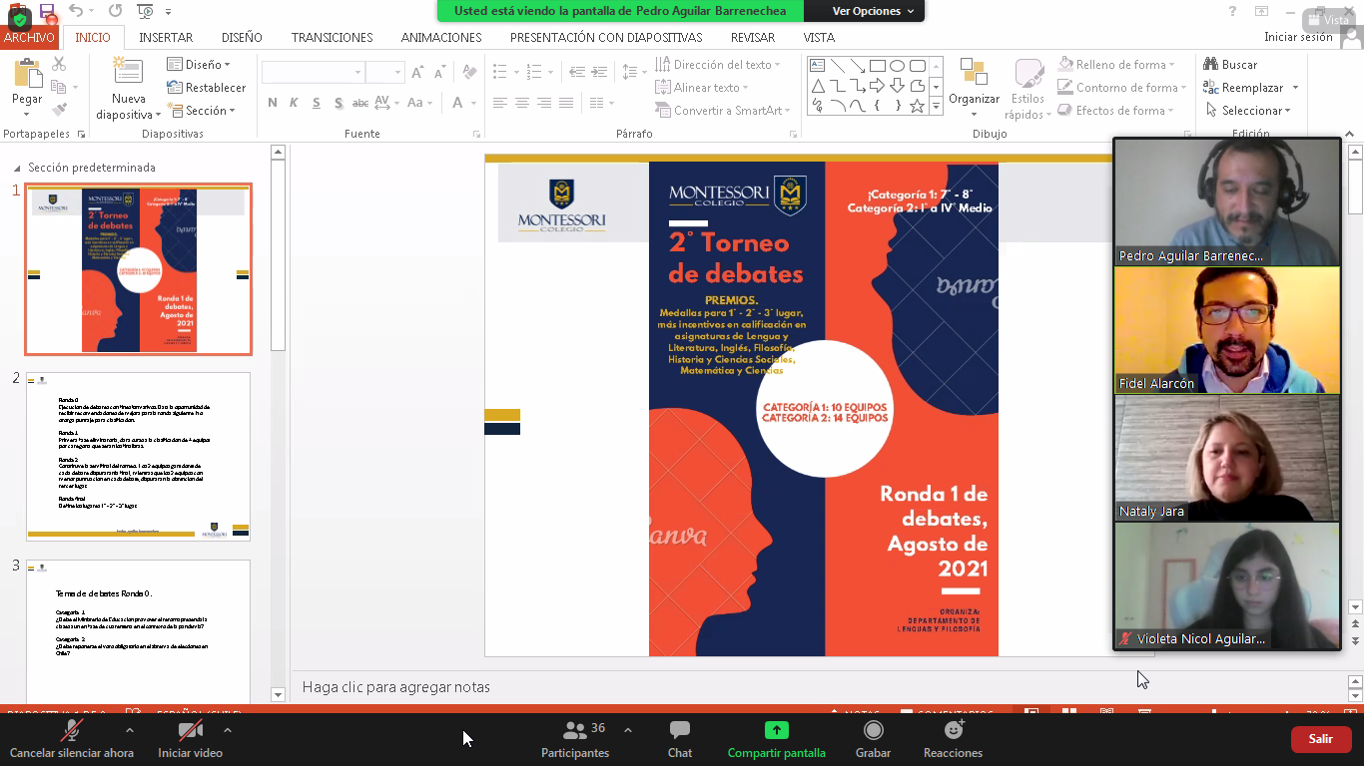Toggle justify text alignment
This screenshot has width=1364, height=766.
click(566, 103)
